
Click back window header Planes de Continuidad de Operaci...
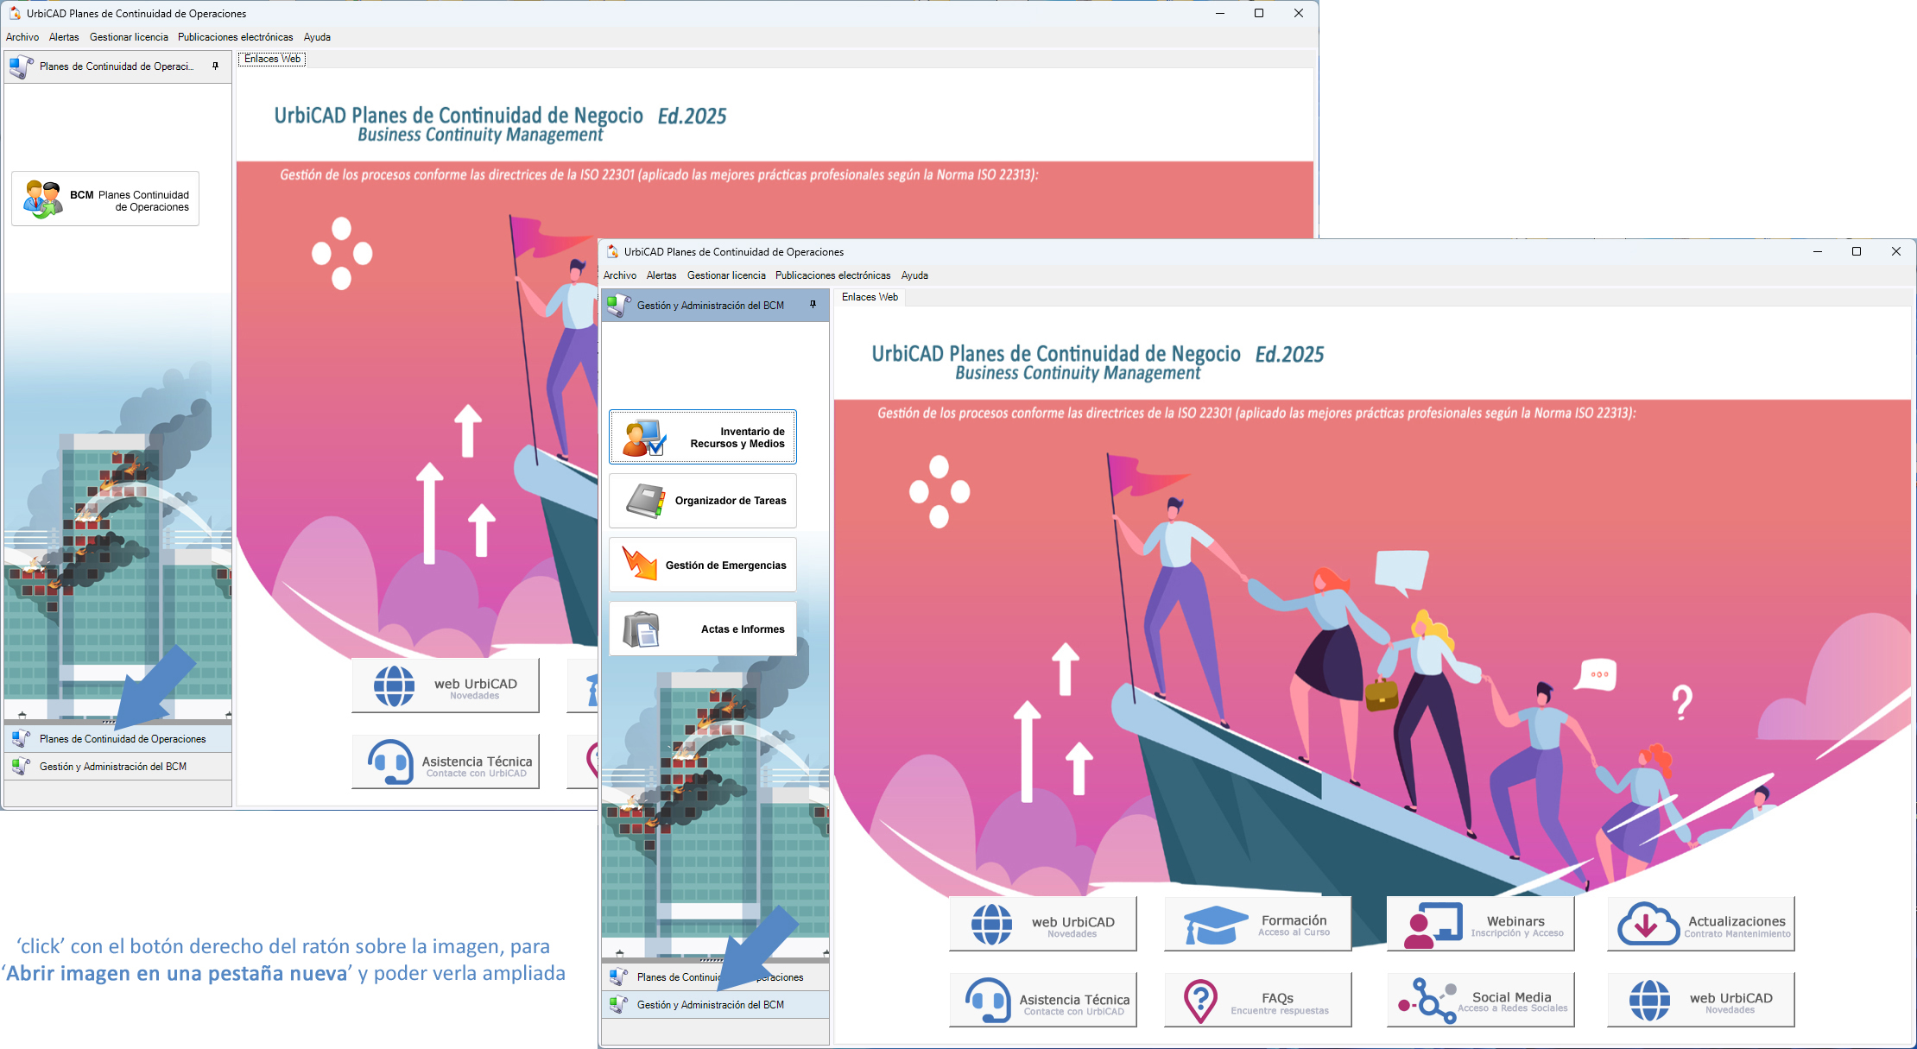point(117,66)
